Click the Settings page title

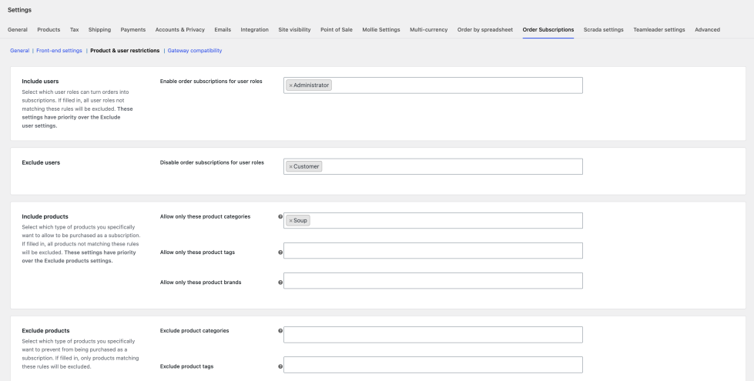pos(19,10)
